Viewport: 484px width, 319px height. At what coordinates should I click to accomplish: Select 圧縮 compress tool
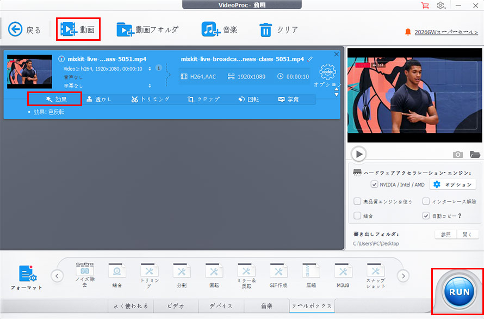pyautogui.click(x=311, y=275)
